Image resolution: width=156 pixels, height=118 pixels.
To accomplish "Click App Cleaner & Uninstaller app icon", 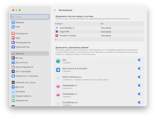I will tap(58, 70).
